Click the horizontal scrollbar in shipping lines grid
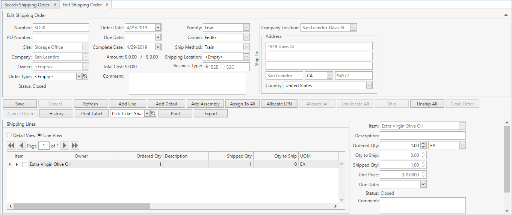The height and width of the screenshot is (215, 512). pyautogui.click(x=82, y=206)
